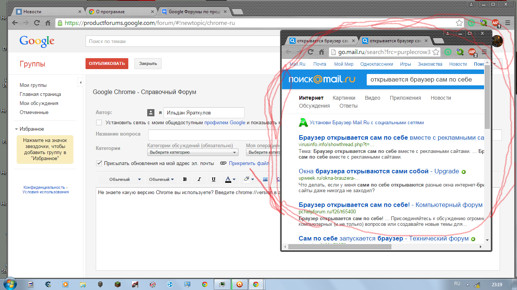Select the second 'открывается браузер' tab in popup window
This screenshot has height=290, width=517.
pos(396,41)
